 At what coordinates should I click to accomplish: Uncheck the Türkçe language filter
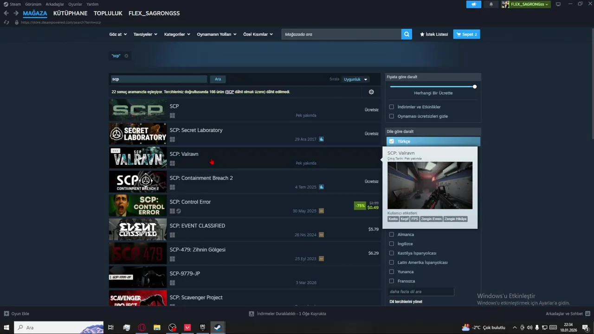[392, 141]
